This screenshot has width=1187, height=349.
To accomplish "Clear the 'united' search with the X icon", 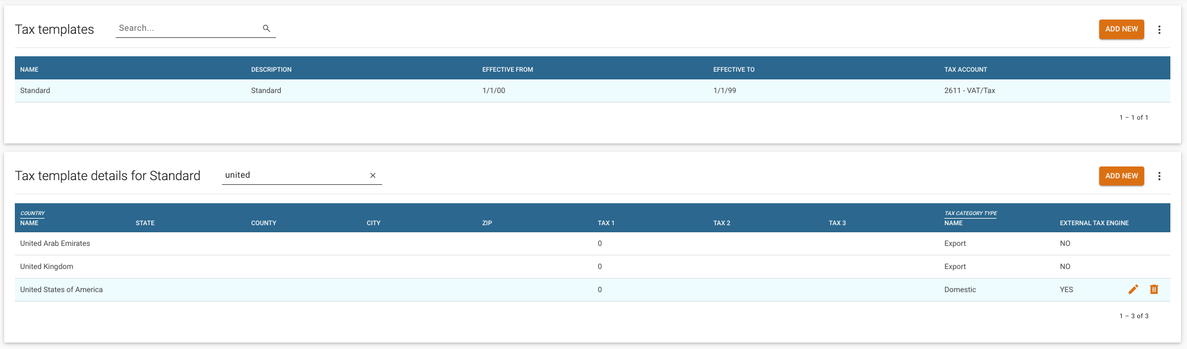I will click(373, 175).
